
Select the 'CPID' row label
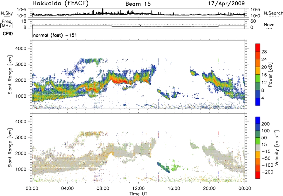coord(8,34)
